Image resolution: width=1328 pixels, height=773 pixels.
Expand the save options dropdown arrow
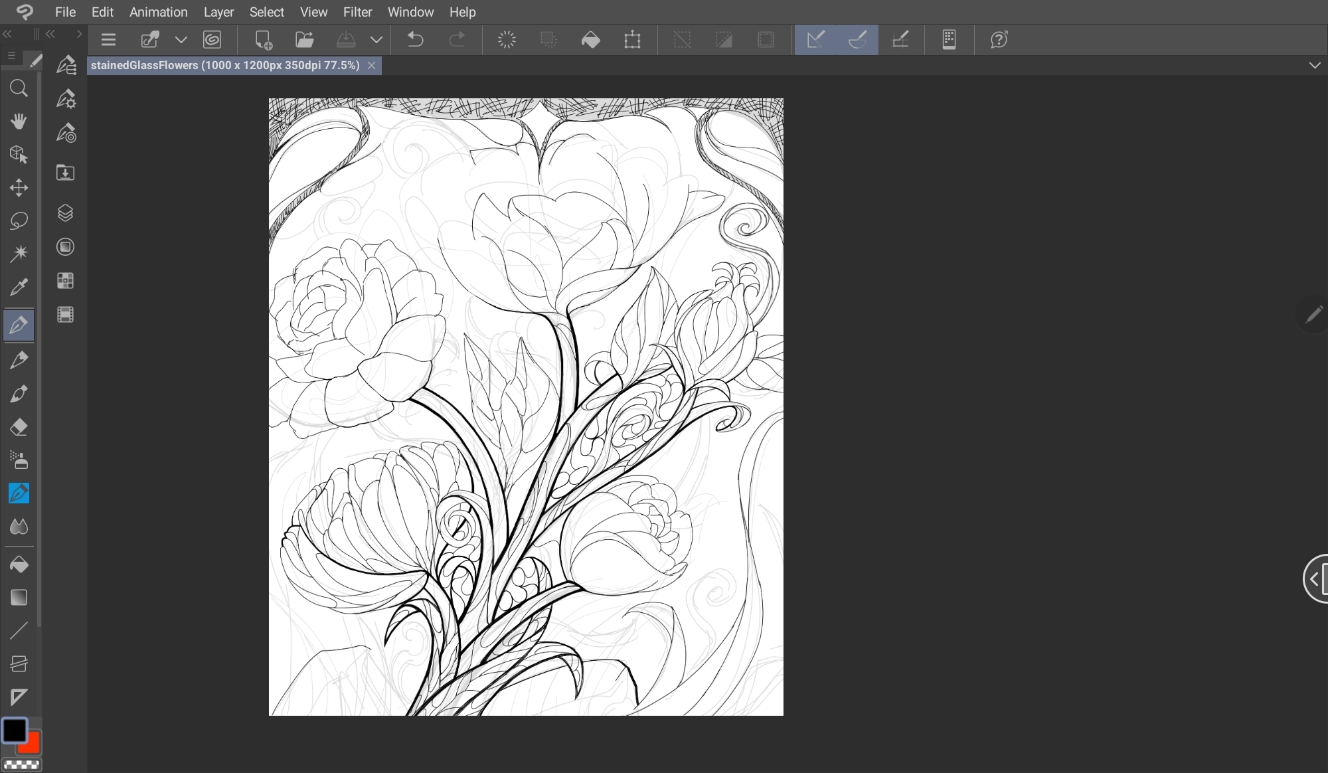click(x=376, y=40)
